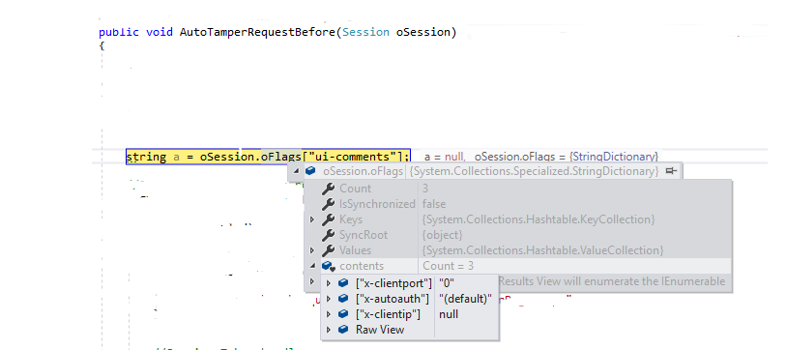The height and width of the screenshot is (350, 786).
Task: Expand the Keys property row
Action: click(312, 219)
